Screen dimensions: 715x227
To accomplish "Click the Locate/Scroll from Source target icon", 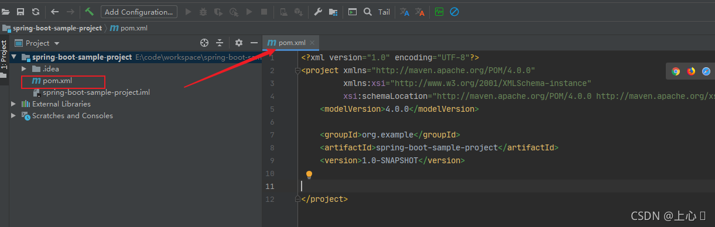I will tap(204, 43).
